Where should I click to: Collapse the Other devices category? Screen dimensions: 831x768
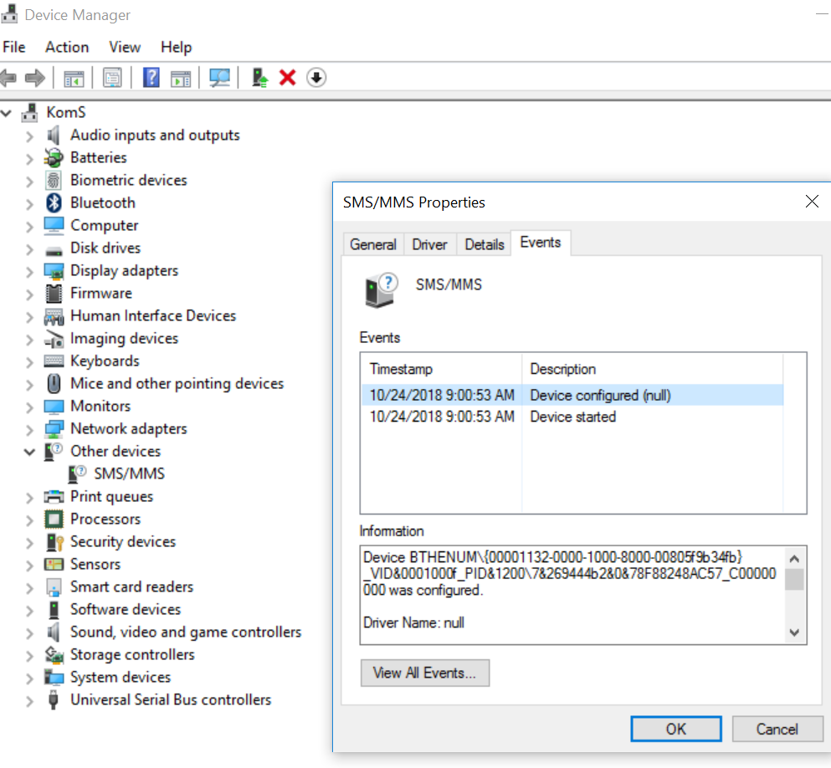(30, 452)
